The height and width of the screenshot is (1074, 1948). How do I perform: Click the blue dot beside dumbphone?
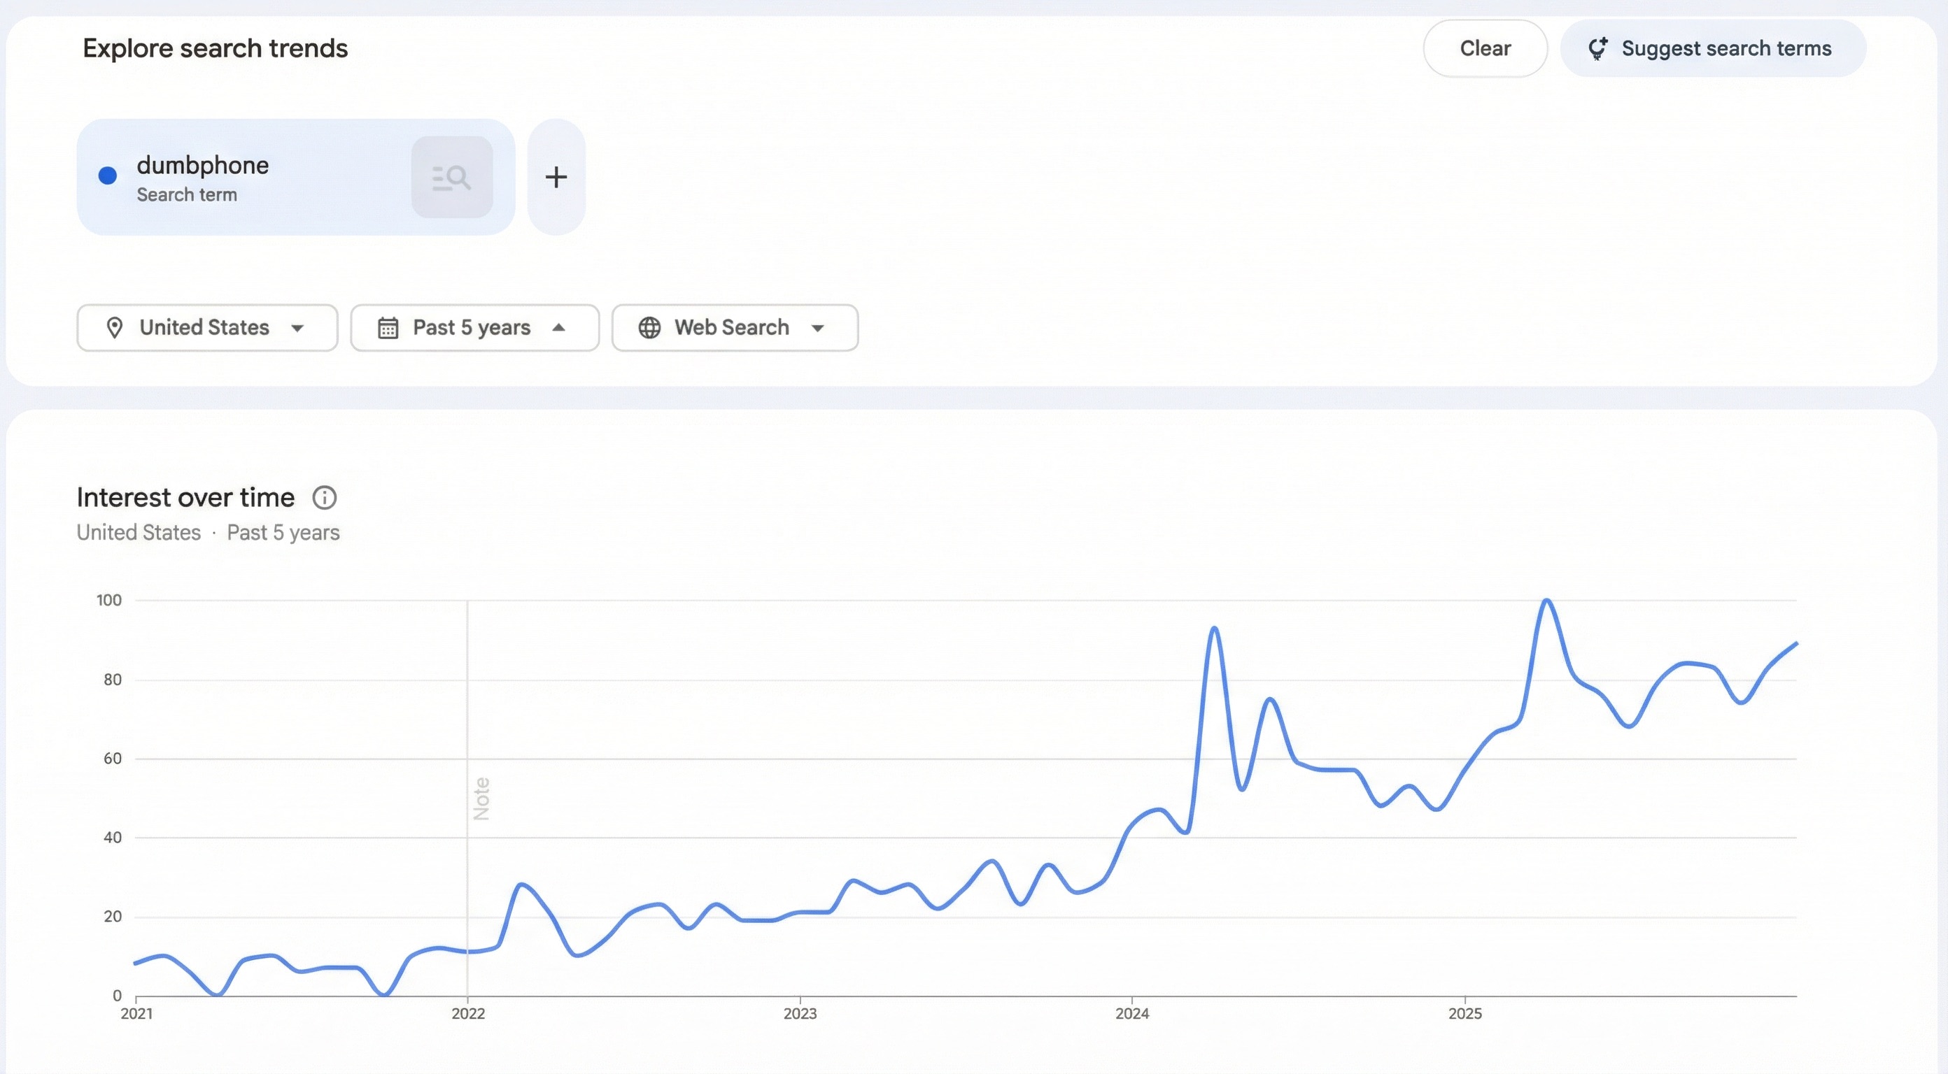107,176
